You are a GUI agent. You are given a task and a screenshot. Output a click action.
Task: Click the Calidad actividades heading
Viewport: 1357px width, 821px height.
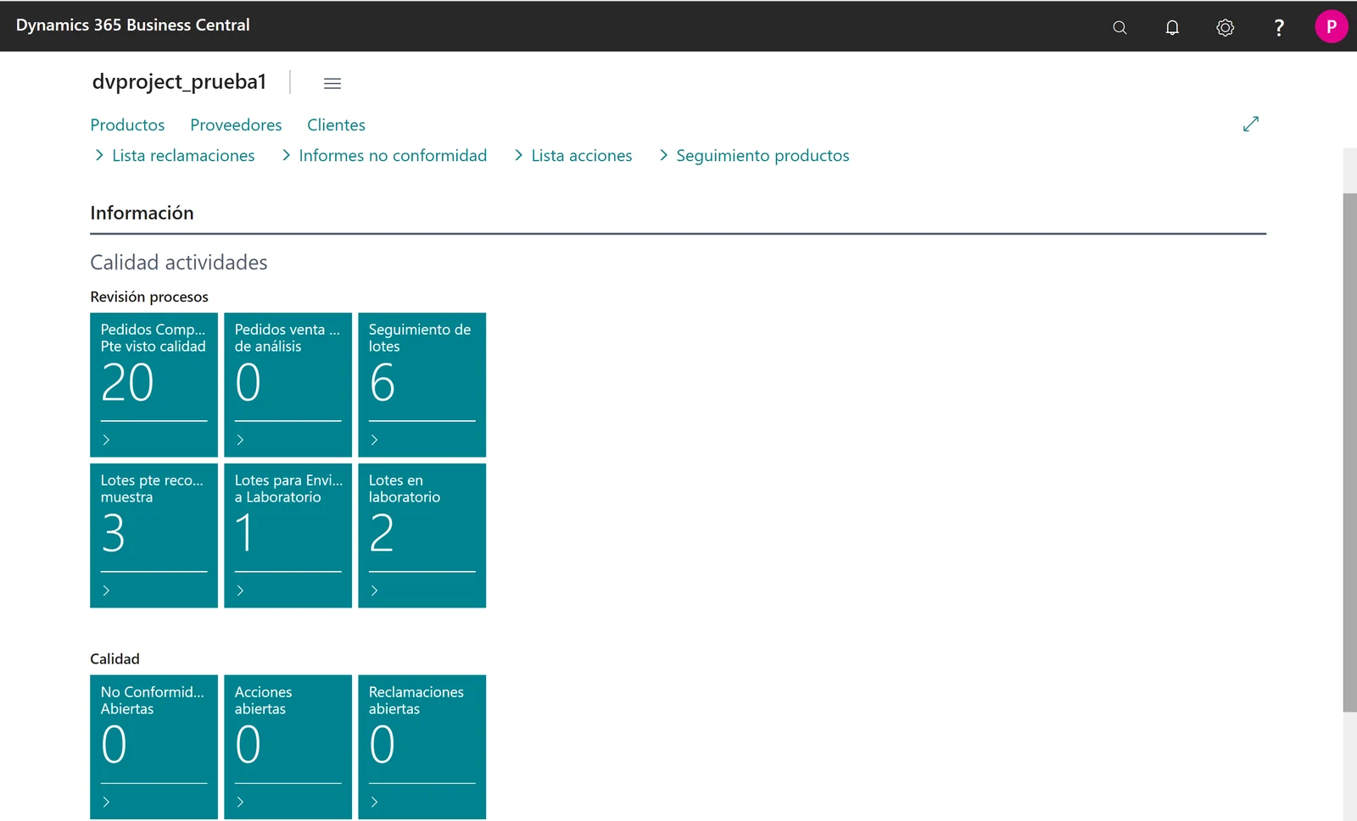pos(179,262)
